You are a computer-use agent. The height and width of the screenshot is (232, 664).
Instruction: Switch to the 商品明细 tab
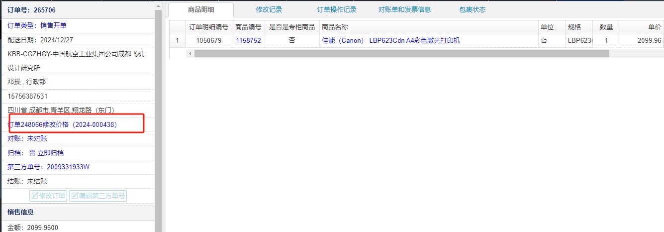coord(201,9)
